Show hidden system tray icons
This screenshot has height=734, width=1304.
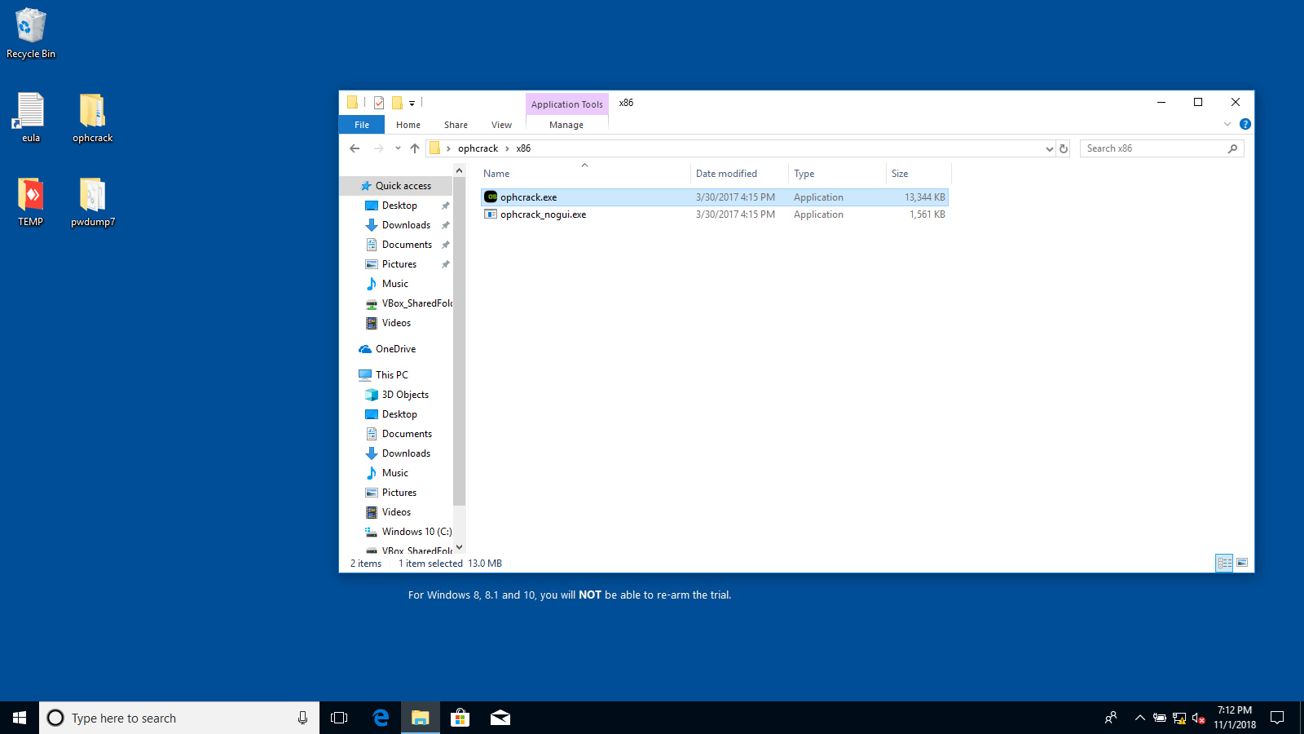pos(1139,718)
